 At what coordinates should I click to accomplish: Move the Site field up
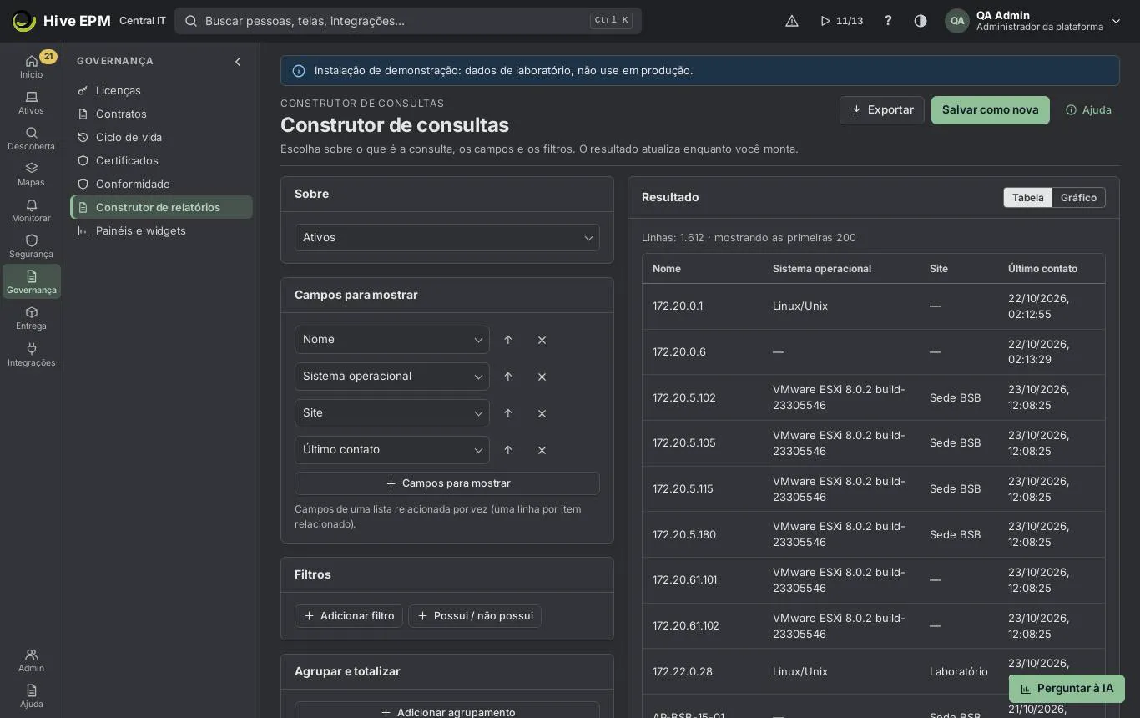pyautogui.click(x=508, y=413)
